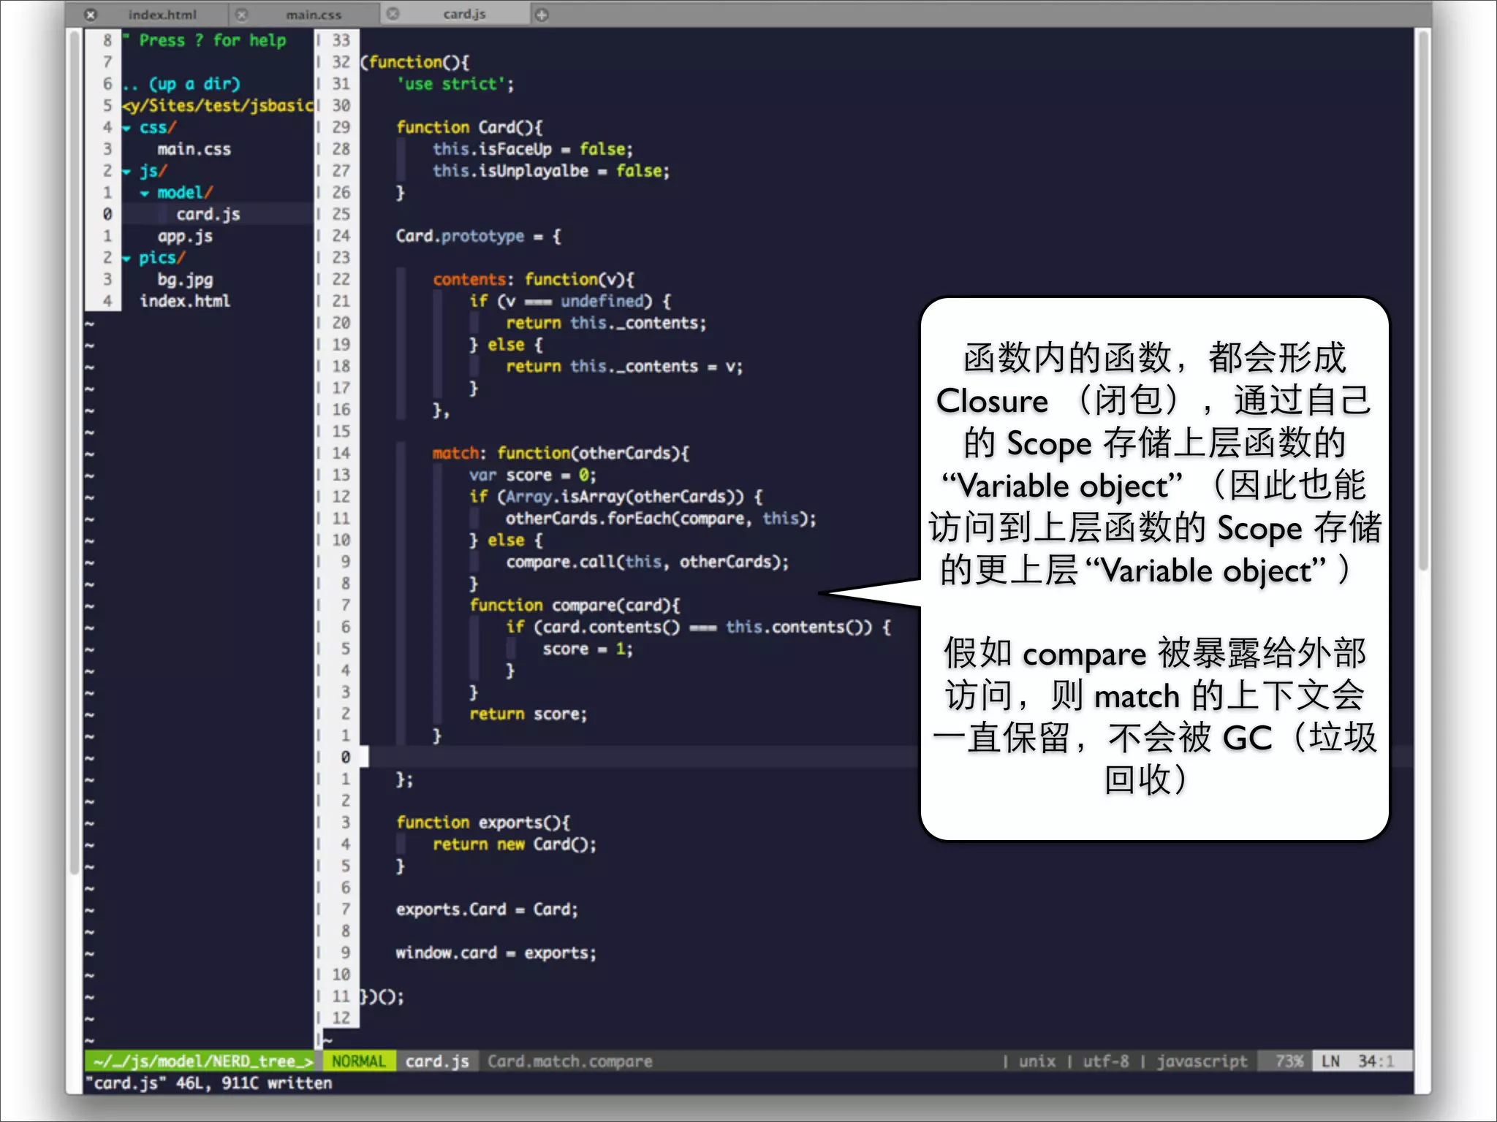Open app.js in the file tree

pos(185,236)
